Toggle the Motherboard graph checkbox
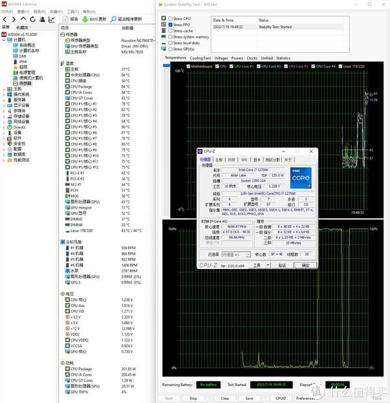Screen dimensions: 390x403 188,66
